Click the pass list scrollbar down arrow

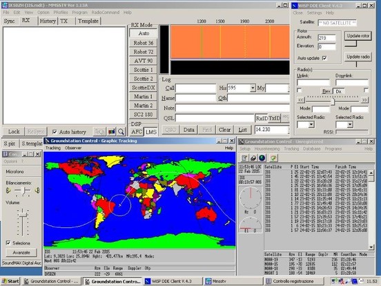coord(371,247)
